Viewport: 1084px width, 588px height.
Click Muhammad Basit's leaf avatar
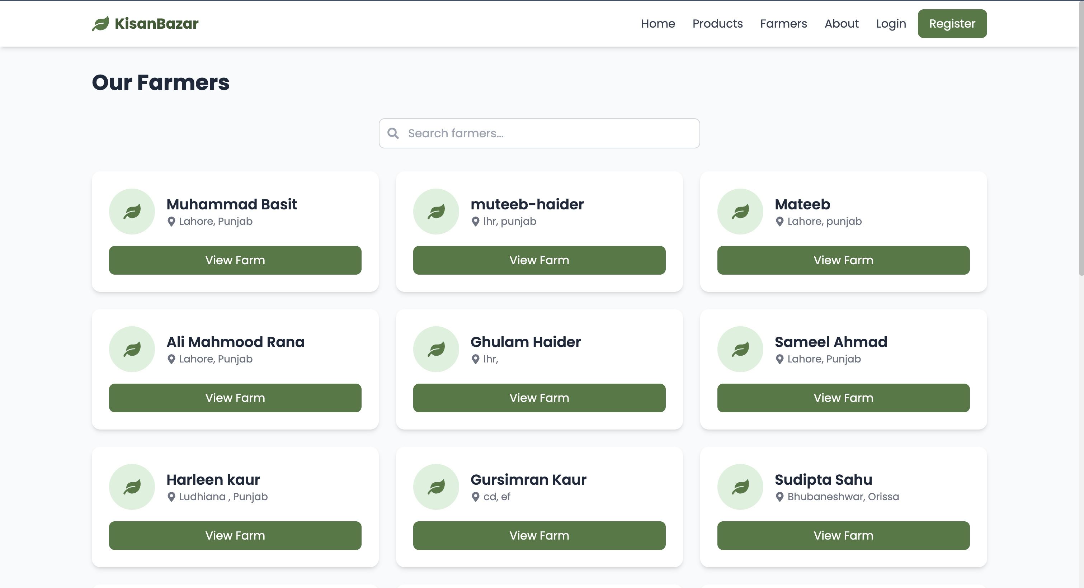[x=132, y=212]
